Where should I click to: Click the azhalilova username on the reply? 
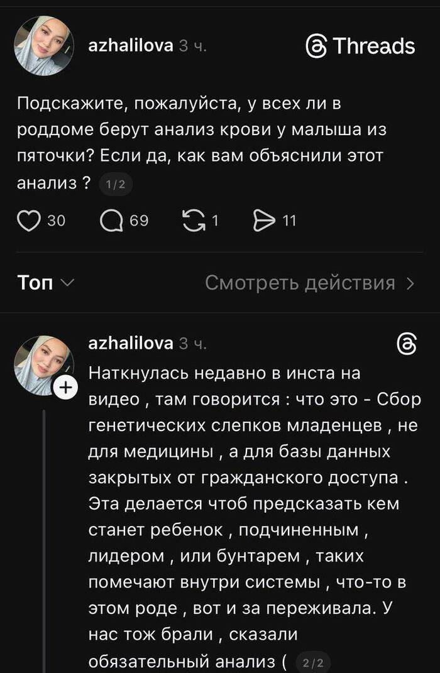pos(131,343)
